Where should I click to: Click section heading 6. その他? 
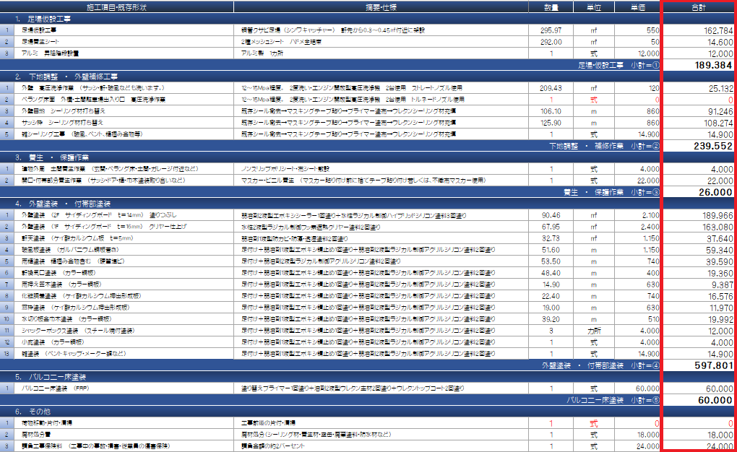(33, 412)
